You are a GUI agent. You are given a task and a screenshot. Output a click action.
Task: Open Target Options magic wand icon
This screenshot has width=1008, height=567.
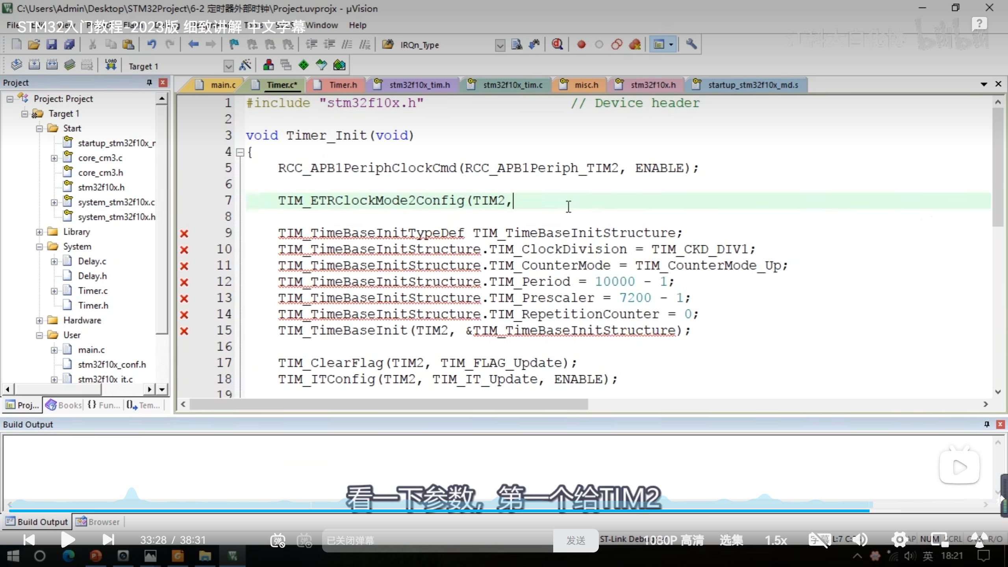click(245, 65)
